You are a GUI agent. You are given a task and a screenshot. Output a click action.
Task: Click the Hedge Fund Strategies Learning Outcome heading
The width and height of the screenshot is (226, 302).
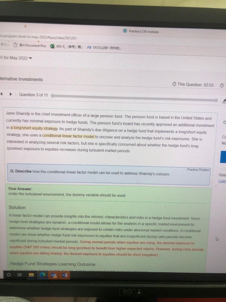(53, 264)
